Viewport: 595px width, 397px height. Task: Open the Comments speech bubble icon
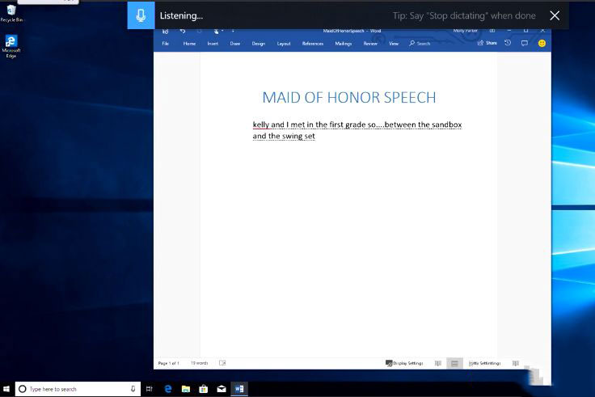[x=525, y=43]
